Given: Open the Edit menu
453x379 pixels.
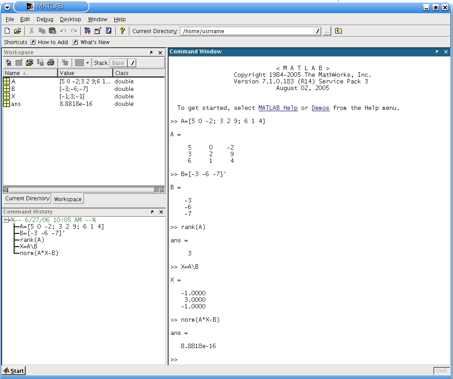Looking at the screenshot, I should click(x=25, y=19).
